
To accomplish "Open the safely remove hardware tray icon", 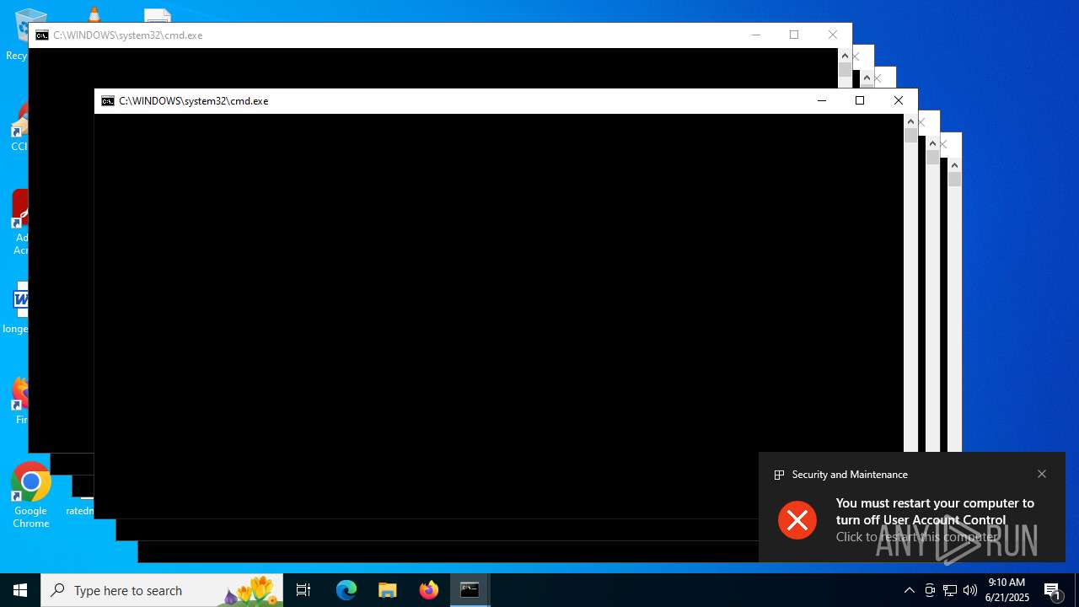I will coord(930,590).
